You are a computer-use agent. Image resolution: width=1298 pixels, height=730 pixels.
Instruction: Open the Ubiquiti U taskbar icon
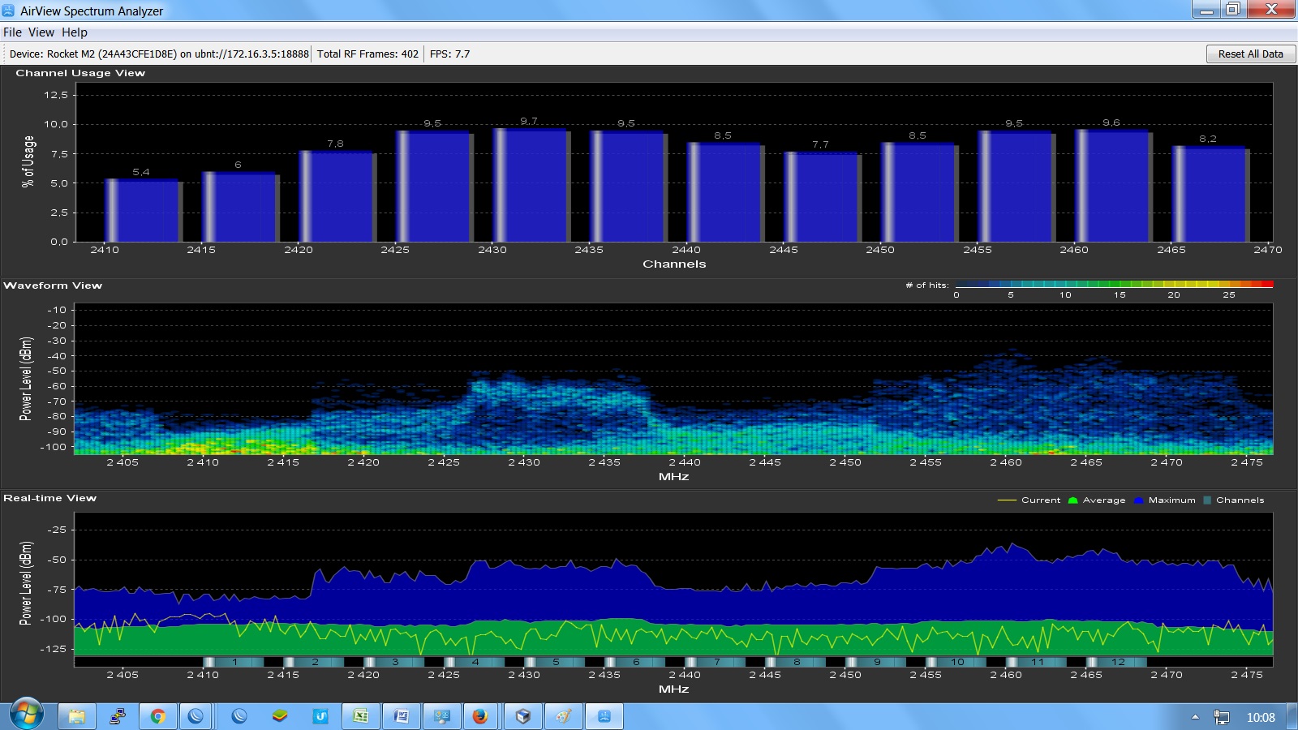coord(320,716)
